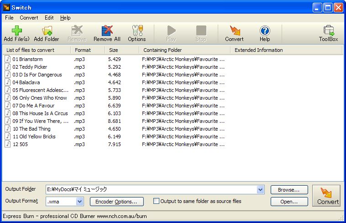Image resolution: width=346 pixels, height=223 pixels.
Task: Click the Browse... button
Action: 289,190
